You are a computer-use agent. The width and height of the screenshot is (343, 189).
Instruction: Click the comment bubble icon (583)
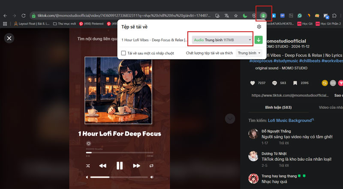coord(274,83)
